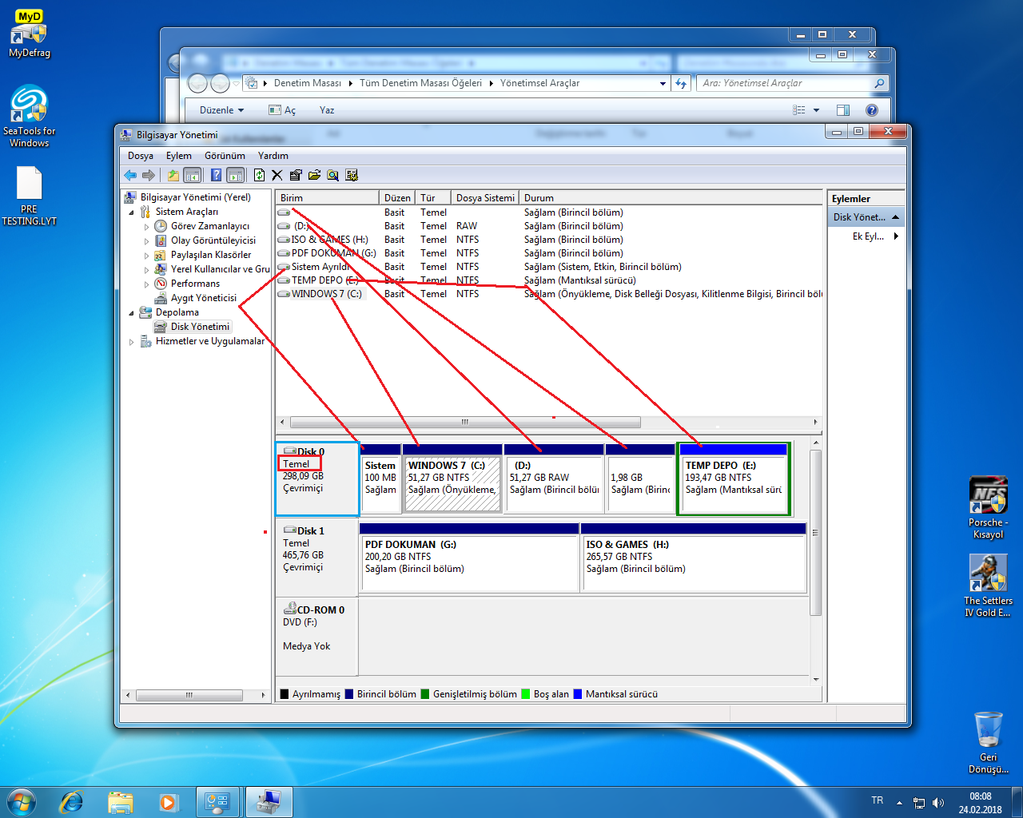
Task: Open the Yardım menu
Action: [x=273, y=156]
